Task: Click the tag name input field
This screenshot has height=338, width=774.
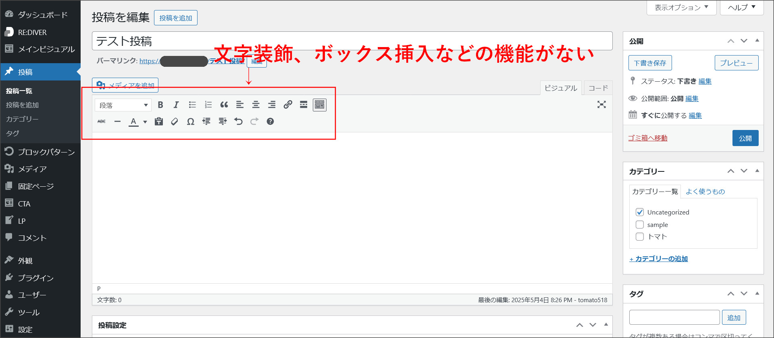Action: [674, 317]
